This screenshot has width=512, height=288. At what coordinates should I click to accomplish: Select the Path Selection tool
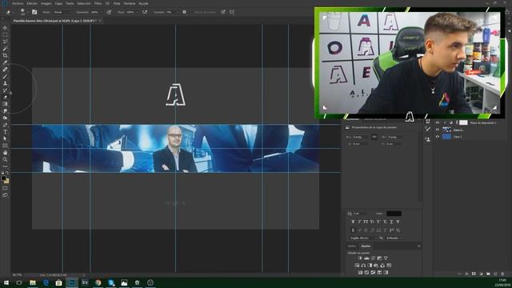[5, 138]
